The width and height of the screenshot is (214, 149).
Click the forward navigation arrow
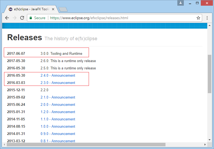pyautogui.click(x=15, y=18)
